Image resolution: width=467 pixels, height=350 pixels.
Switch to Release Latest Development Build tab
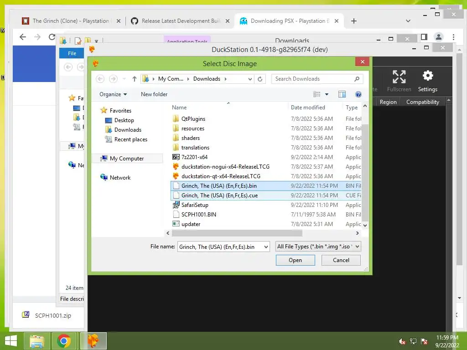tap(181, 21)
